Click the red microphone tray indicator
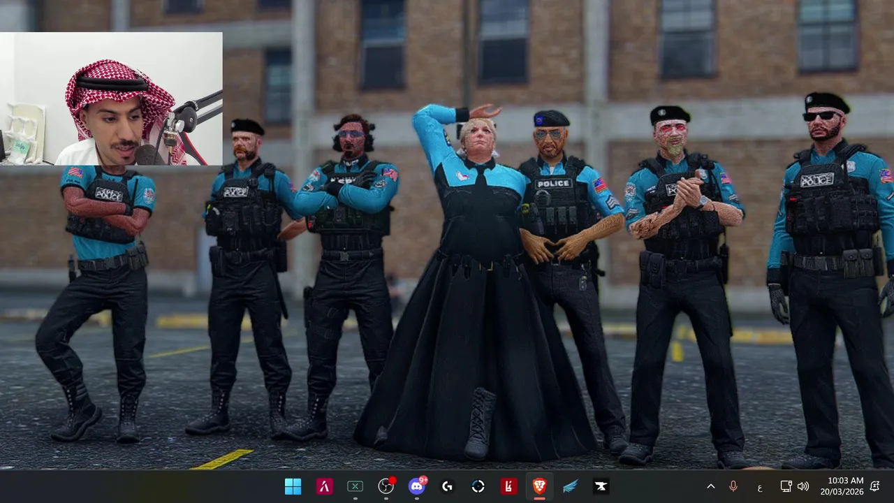Image resolution: width=894 pixels, height=503 pixels. coord(733,486)
